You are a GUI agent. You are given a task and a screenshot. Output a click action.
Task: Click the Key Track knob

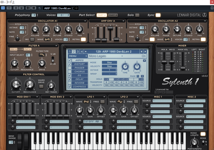(x=51, y=86)
